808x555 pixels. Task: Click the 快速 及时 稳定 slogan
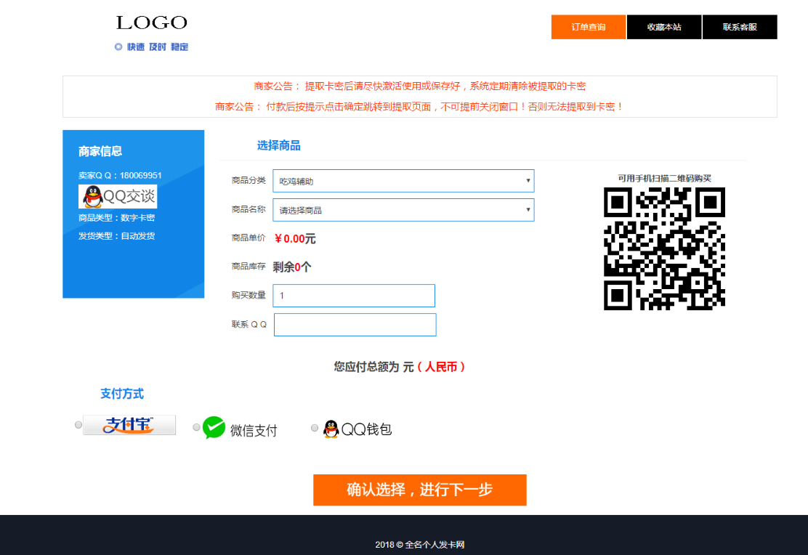[152, 47]
